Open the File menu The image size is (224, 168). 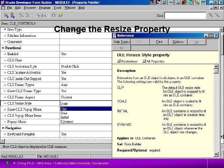[x=9, y=8]
